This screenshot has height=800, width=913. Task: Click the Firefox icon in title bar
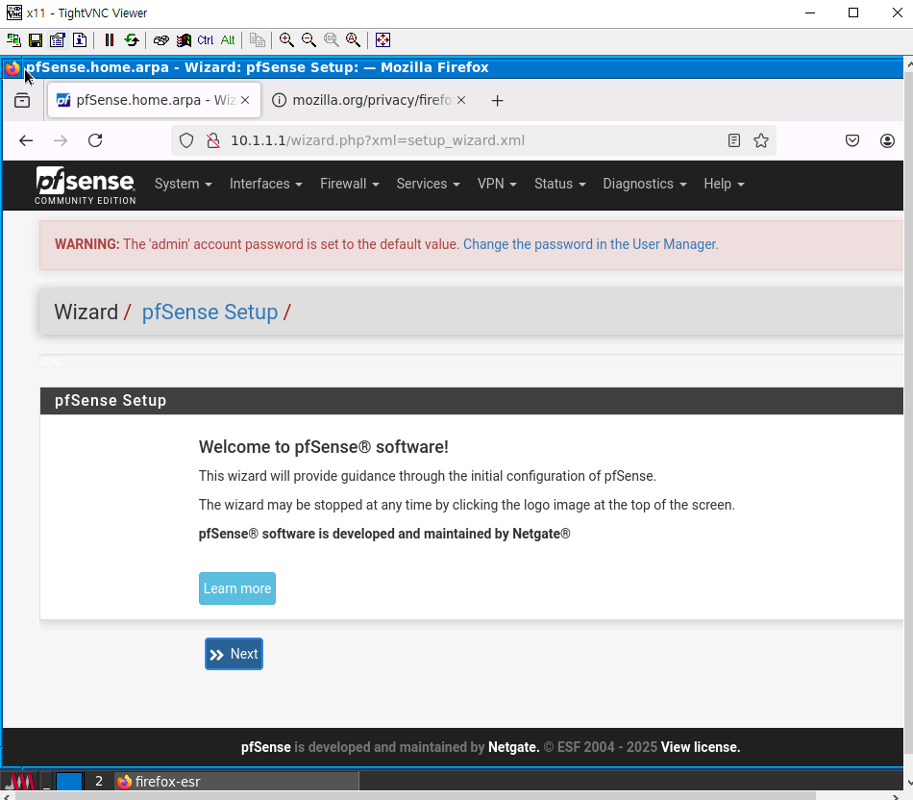12,68
